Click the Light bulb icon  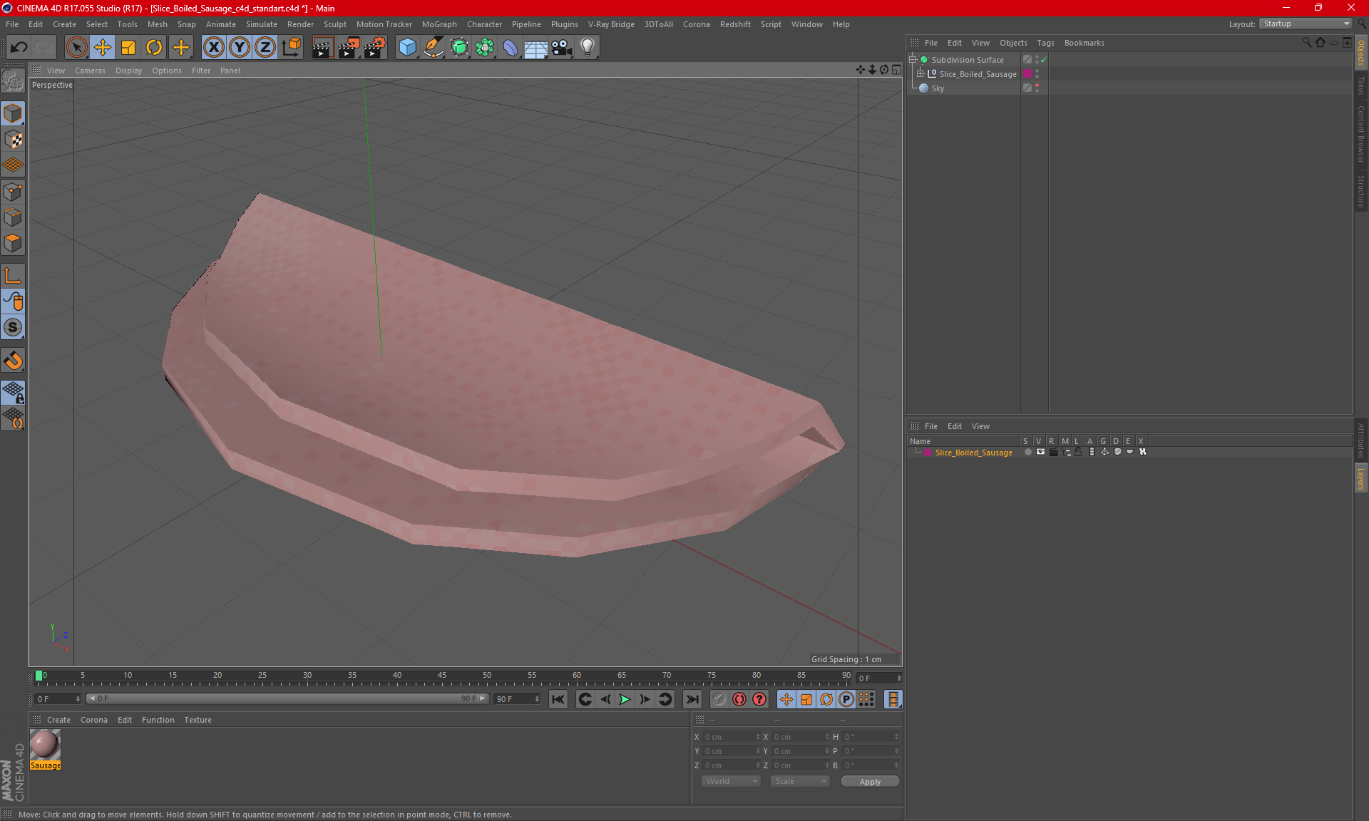(588, 48)
